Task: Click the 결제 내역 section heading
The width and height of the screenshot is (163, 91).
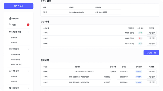Action: tap(45, 60)
